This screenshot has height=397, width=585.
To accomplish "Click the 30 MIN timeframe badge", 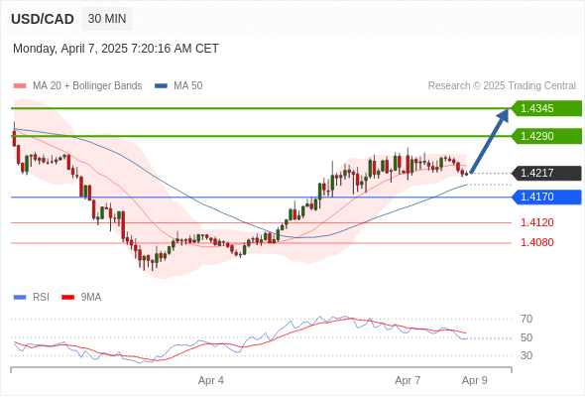I will [x=107, y=19].
